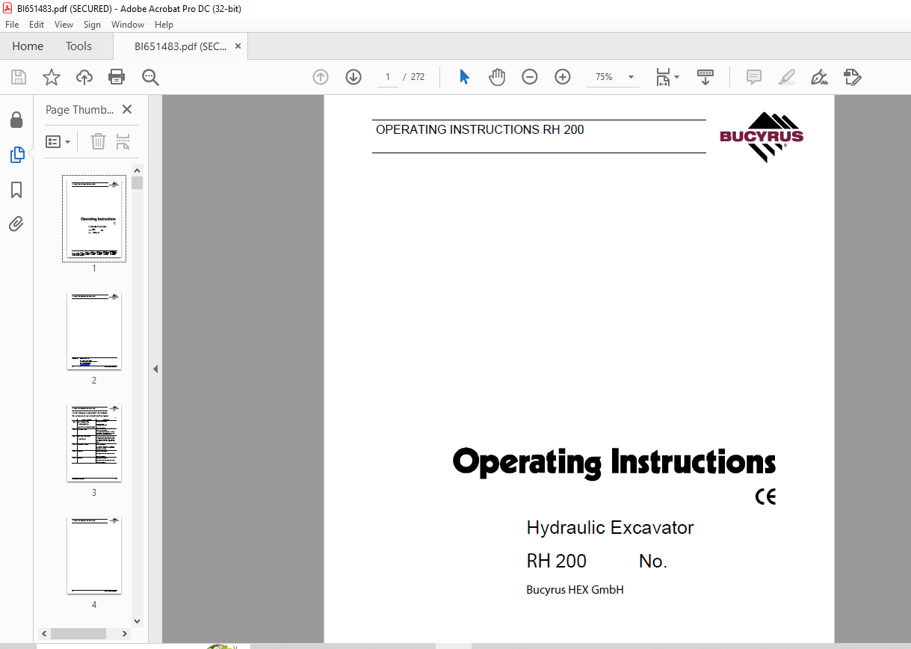911x649 pixels.
Task: Click the thumbnails vertical scrollbar thumb
Action: pyautogui.click(x=137, y=182)
